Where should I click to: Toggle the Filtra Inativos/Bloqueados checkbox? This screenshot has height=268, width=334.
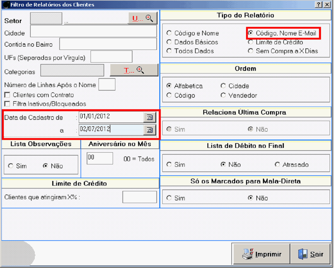tap(7, 104)
